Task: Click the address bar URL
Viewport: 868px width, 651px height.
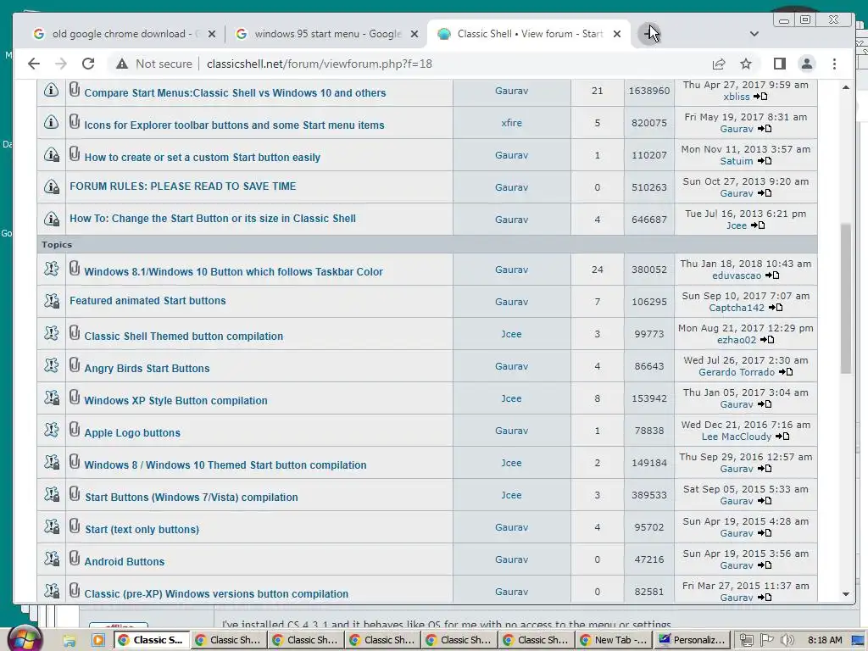Action: click(x=320, y=64)
